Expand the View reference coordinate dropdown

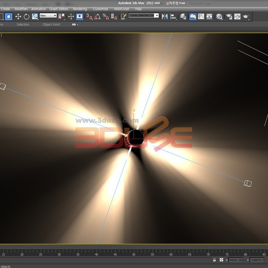coord(48,16)
